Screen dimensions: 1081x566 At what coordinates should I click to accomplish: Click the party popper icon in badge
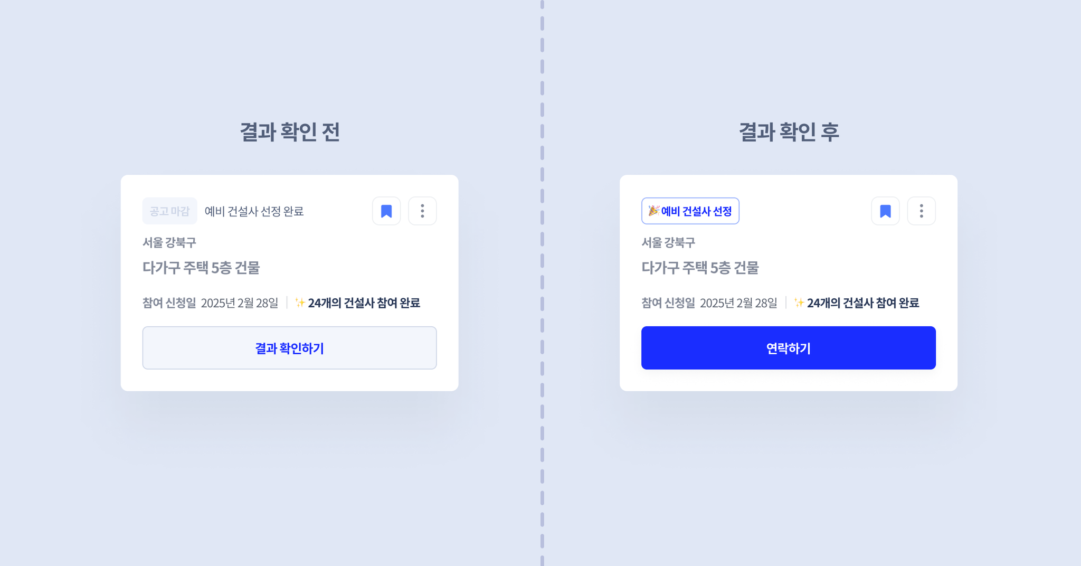(x=653, y=211)
